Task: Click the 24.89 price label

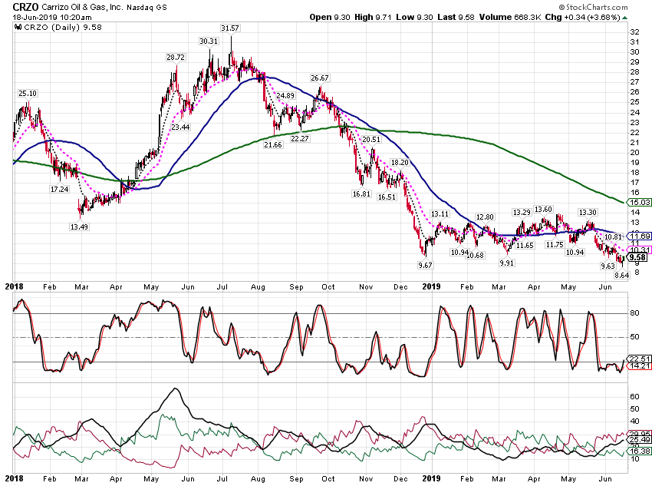Action: pyautogui.click(x=285, y=96)
